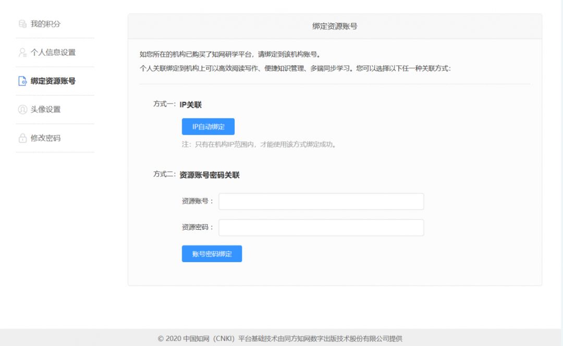Image resolution: width=563 pixels, height=346 pixels.
Task: Click the 资源账号： field label
Action: click(198, 201)
